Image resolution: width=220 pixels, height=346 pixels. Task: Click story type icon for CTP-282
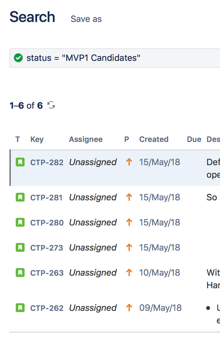pyautogui.click(x=20, y=162)
